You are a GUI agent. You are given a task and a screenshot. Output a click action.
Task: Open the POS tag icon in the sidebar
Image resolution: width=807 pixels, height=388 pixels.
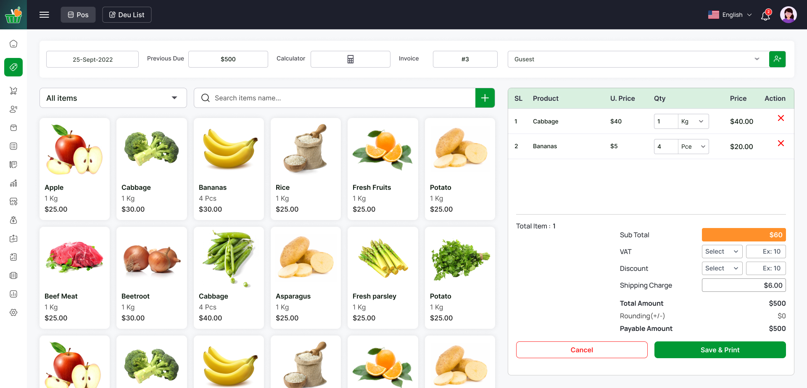(x=13, y=67)
